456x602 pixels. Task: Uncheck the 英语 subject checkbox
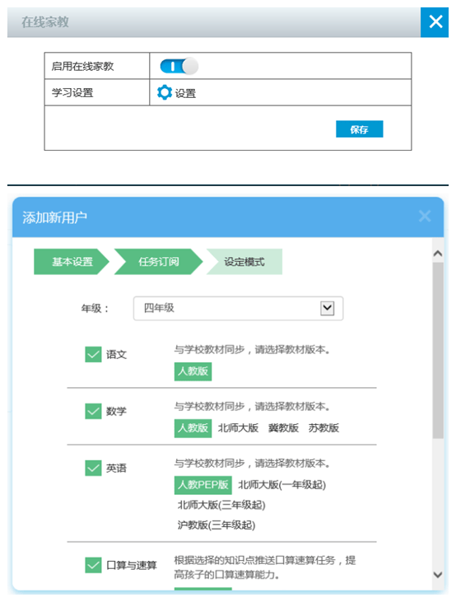[93, 468]
